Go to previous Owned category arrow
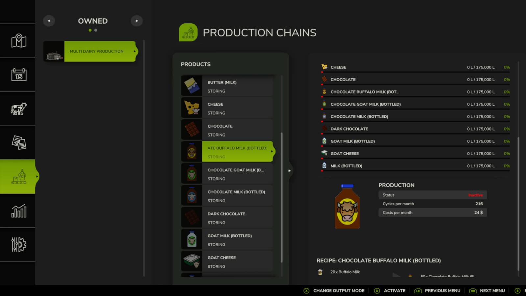 point(49,21)
